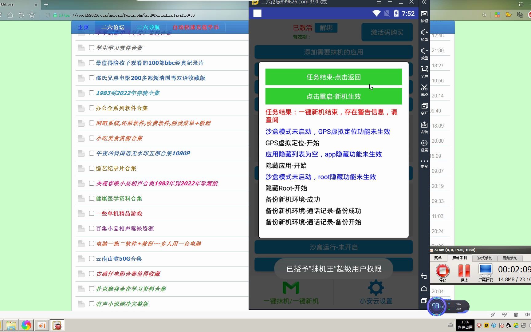Click the oCam red record-stop button
The width and height of the screenshot is (531, 332).
[442, 271]
